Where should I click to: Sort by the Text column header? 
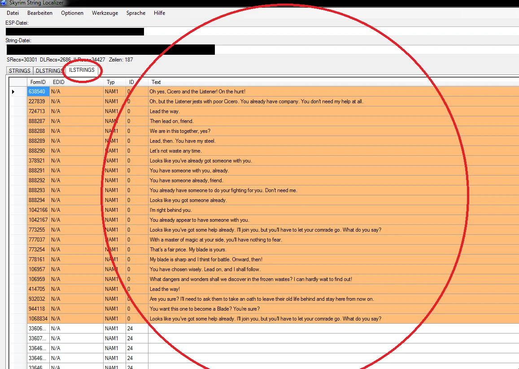point(334,82)
